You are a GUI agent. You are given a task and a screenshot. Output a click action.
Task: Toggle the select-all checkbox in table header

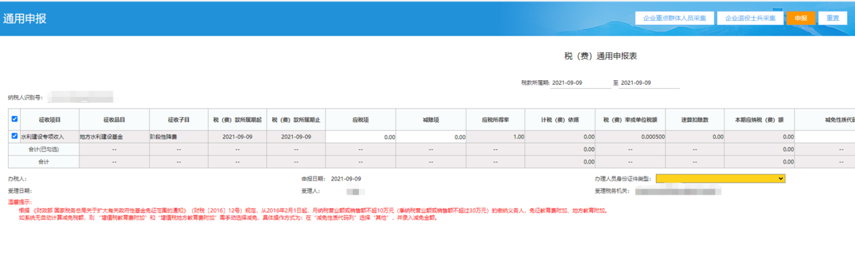pyautogui.click(x=15, y=119)
